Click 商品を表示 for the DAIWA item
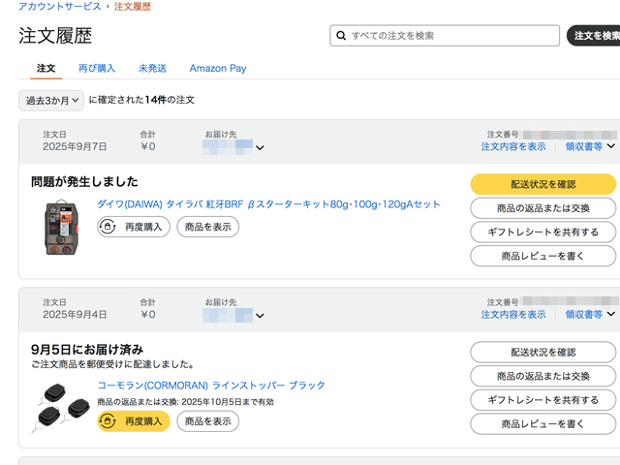Screen dimensions: 620x465 (x=208, y=227)
